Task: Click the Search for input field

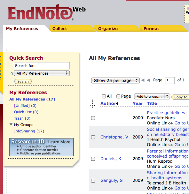Action: (x=42, y=66)
